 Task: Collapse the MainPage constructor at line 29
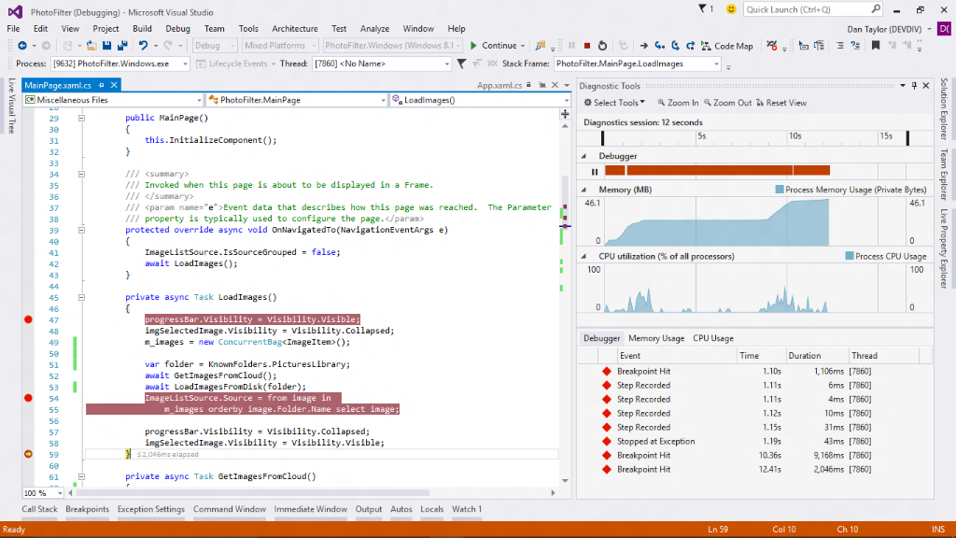81,119
